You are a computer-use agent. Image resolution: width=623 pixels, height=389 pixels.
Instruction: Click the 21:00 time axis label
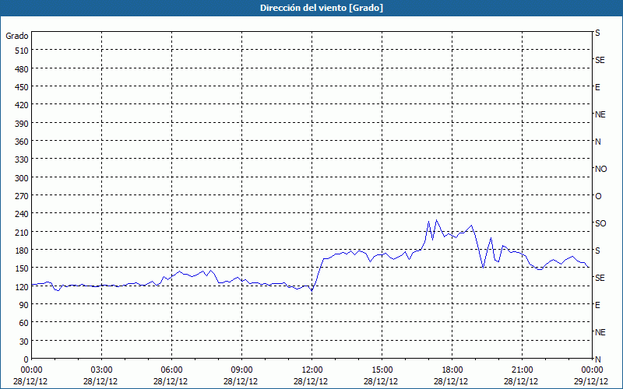coord(522,370)
